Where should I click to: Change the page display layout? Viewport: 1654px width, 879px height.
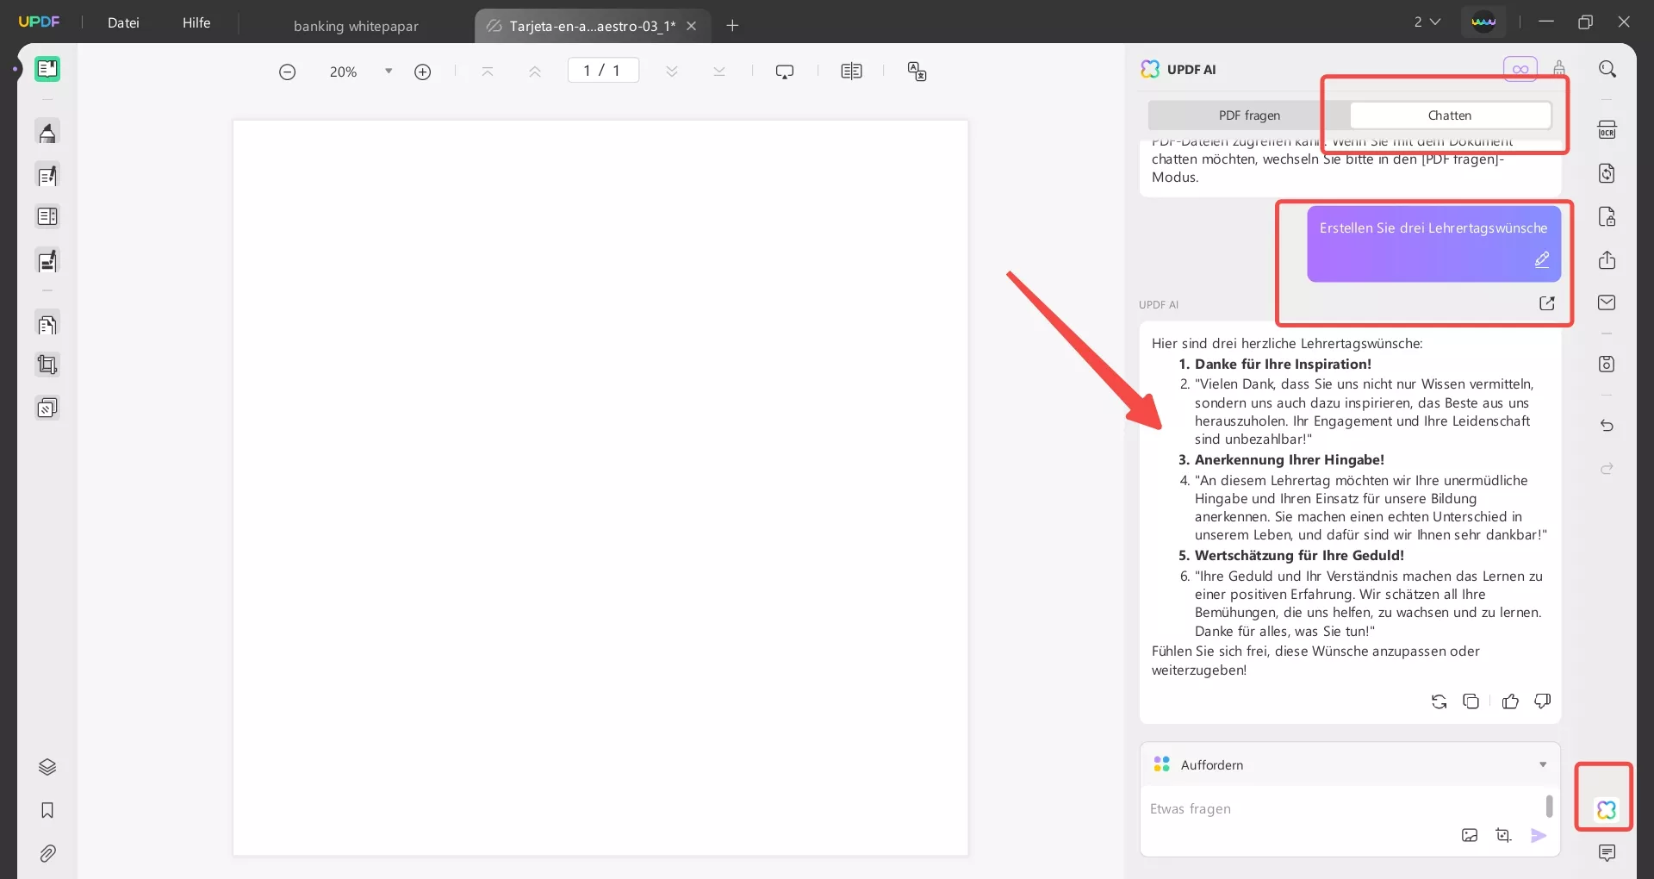pyautogui.click(x=851, y=72)
